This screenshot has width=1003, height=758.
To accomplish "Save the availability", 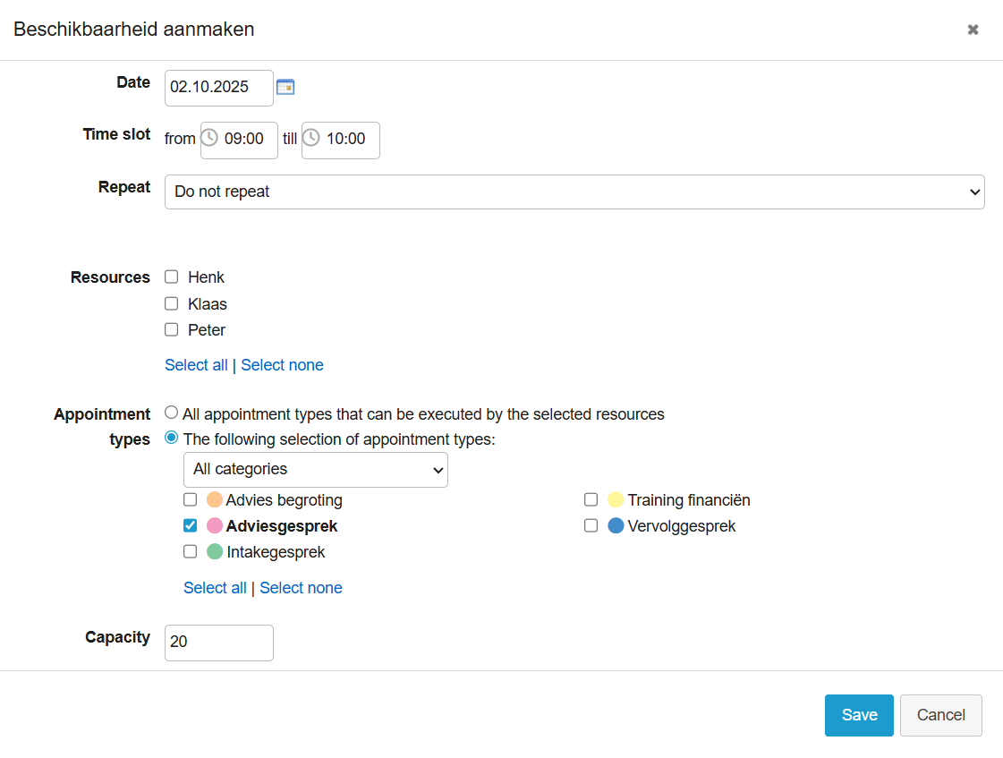I will click(x=858, y=715).
